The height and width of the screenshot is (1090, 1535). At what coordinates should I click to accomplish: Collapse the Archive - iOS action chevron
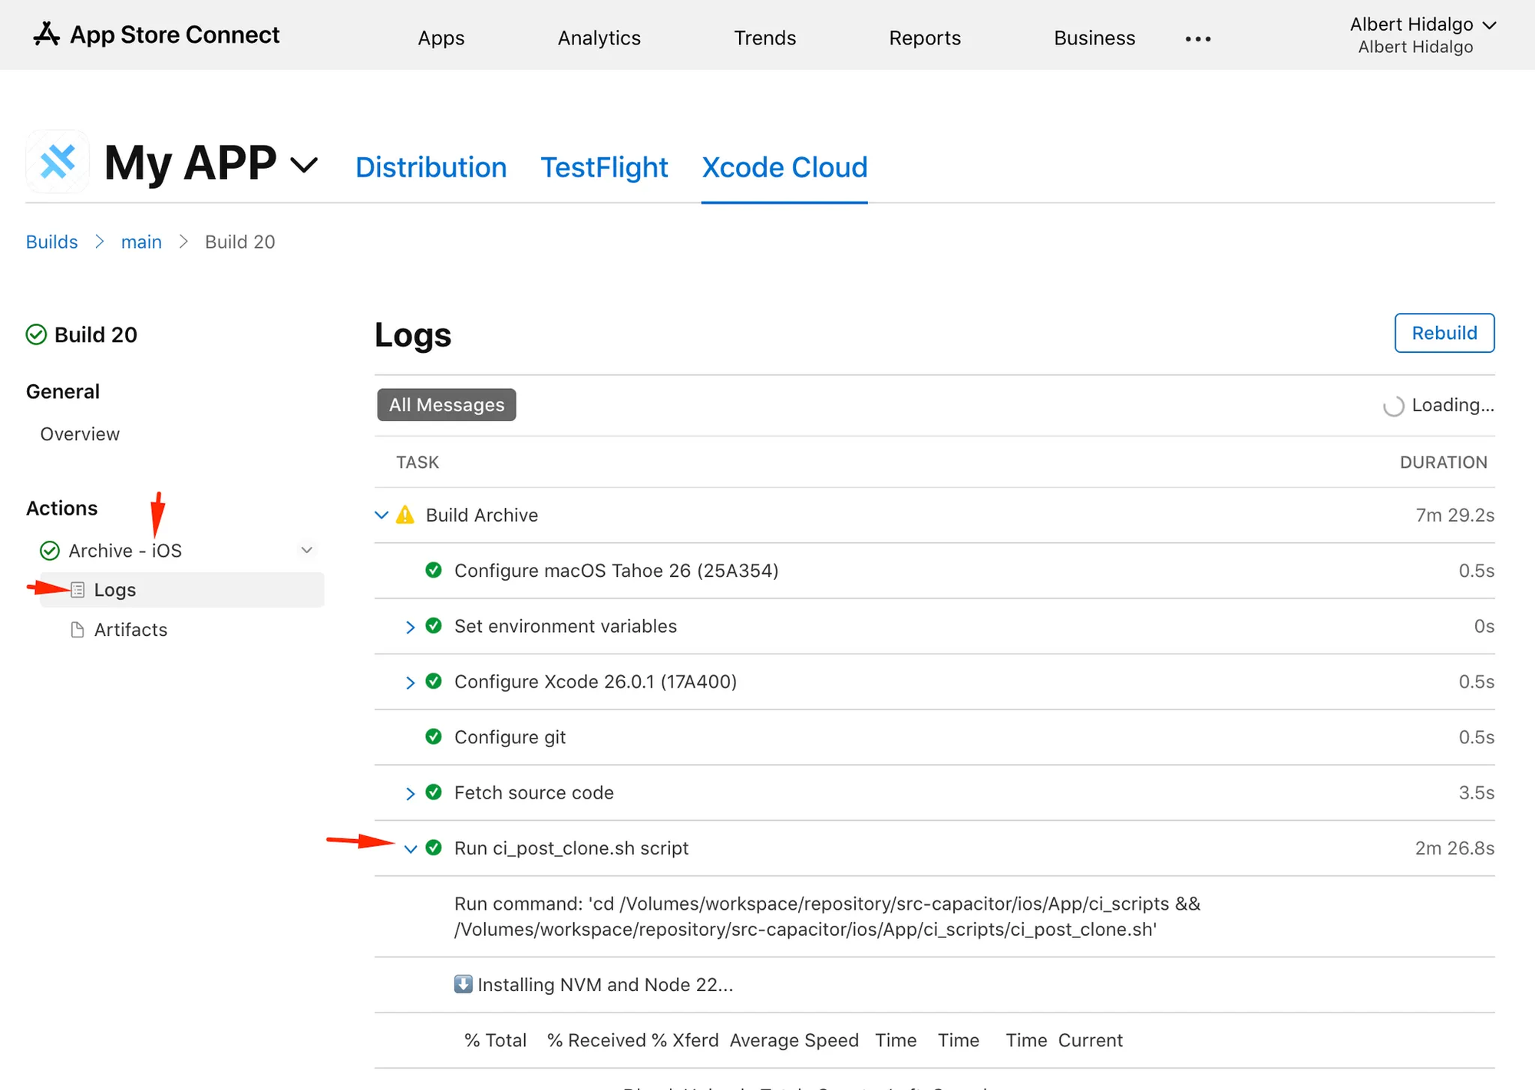(307, 550)
